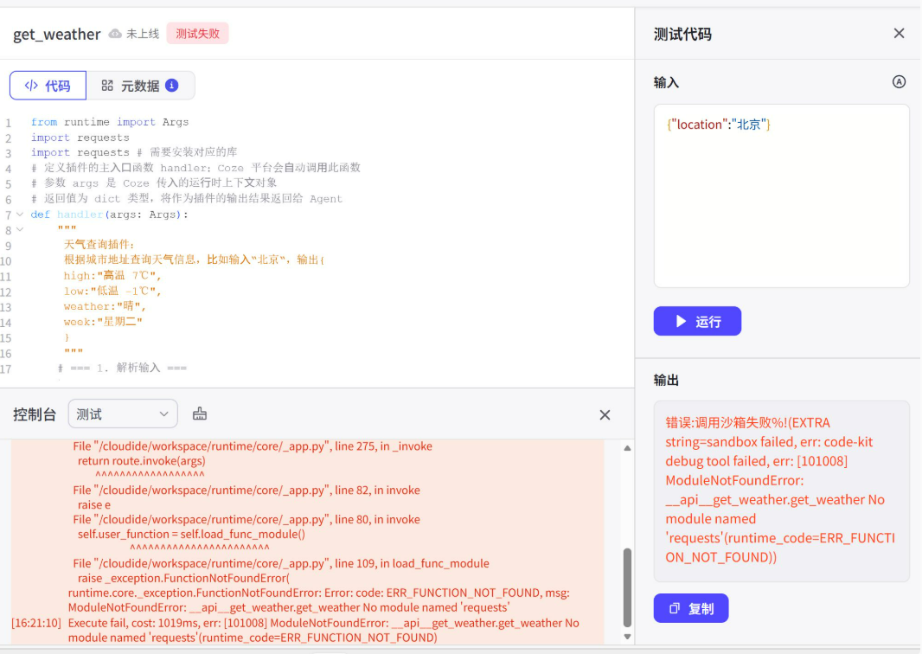Click the 'high:"高温 7℃",' line
Image resolution: width=922 pixels, height=654 pixels.
112,275
